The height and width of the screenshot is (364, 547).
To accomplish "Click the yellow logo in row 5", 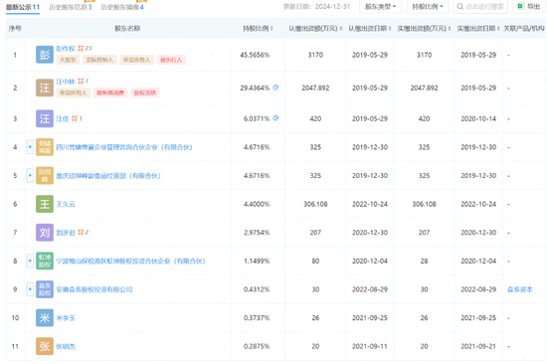I will pyautogui.click(x=45, y=176).
